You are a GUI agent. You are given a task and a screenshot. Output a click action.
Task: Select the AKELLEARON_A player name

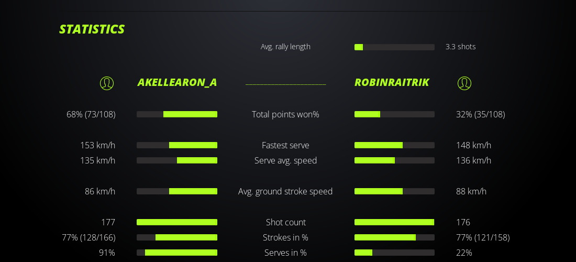177,82
